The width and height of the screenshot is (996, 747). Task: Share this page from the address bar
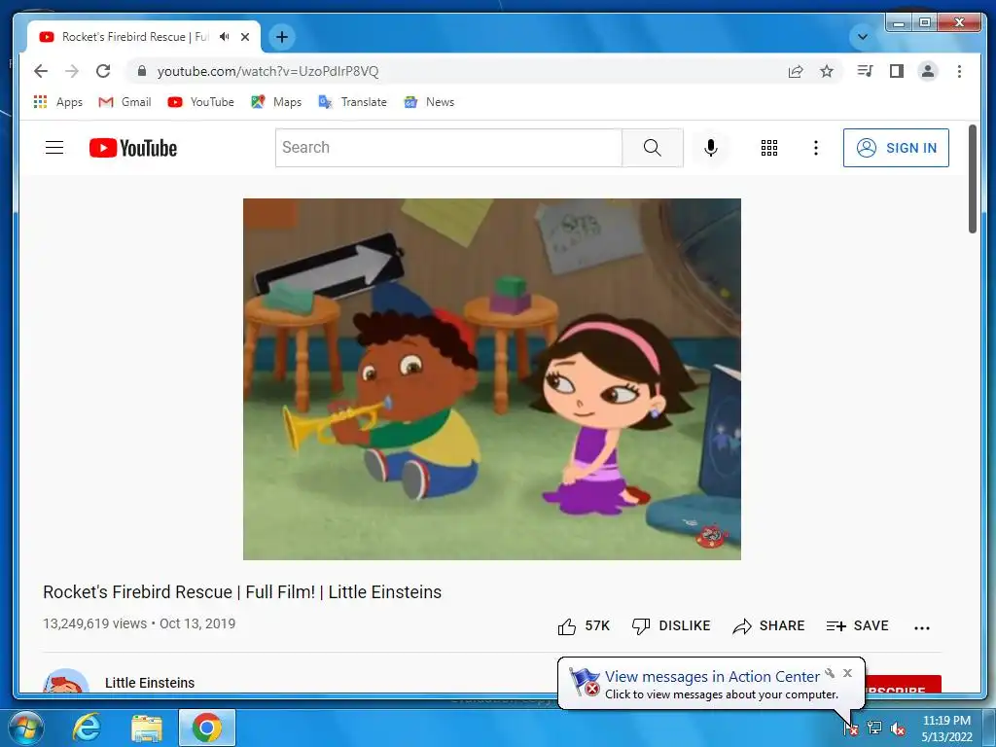[x=796, y=71]
